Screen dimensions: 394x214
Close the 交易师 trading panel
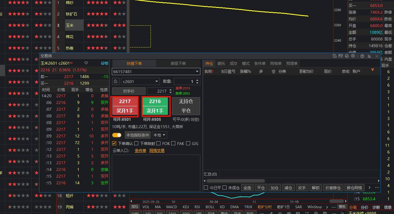pos(377,56)
